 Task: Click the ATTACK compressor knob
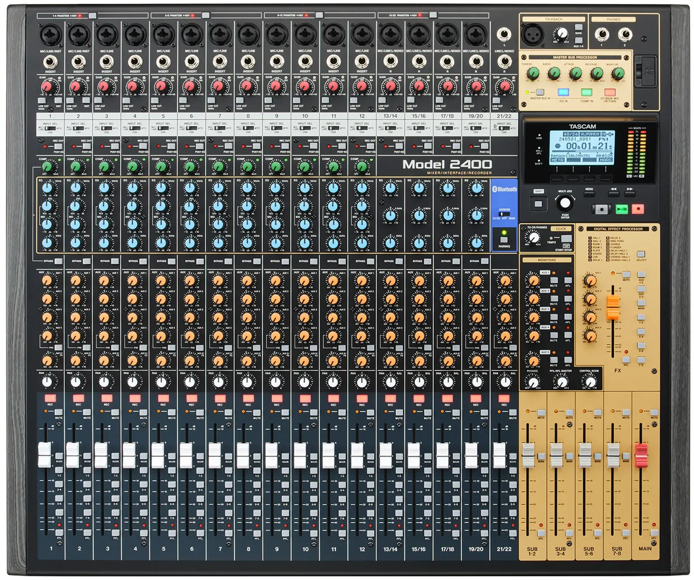(575, 73)
